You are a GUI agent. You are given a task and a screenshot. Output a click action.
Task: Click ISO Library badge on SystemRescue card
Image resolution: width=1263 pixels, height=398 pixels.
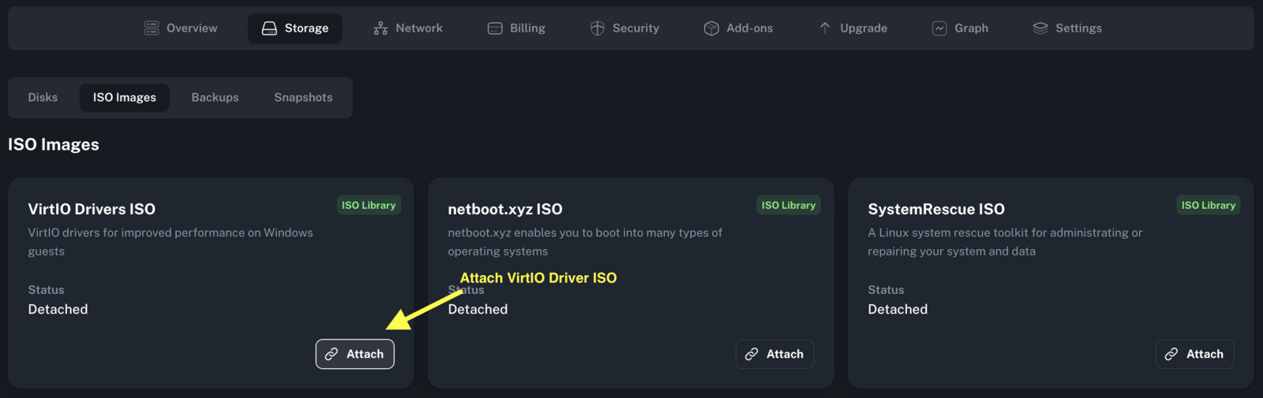pyautogui.click(x=1209, y=205)
